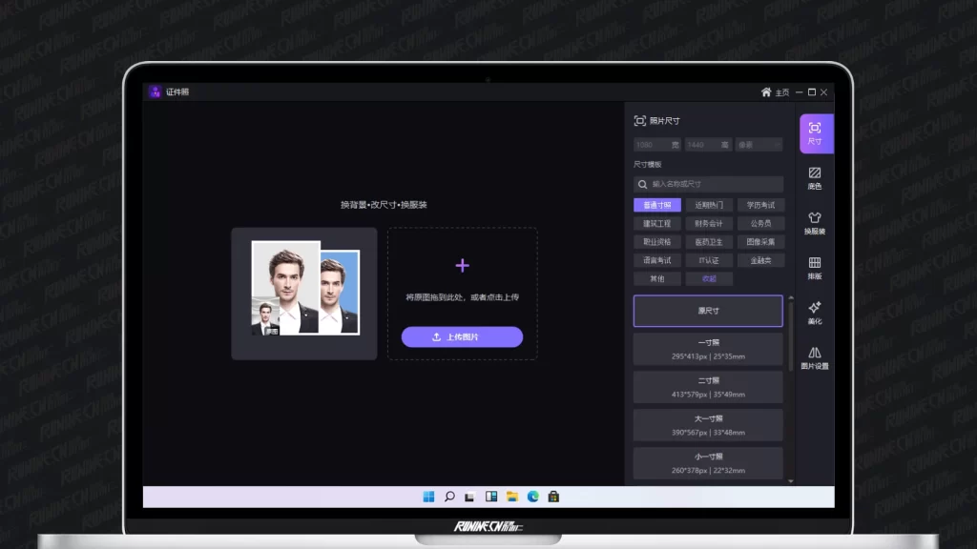Screen dimensions: 977x549
Task: Open the 排版 layout panel
Action: point(815,268)
